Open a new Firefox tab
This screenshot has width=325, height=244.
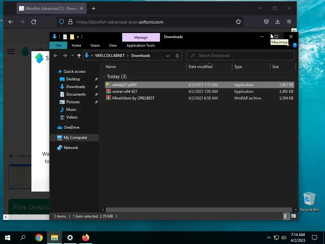pyautogui.click(x=94, y=9)
